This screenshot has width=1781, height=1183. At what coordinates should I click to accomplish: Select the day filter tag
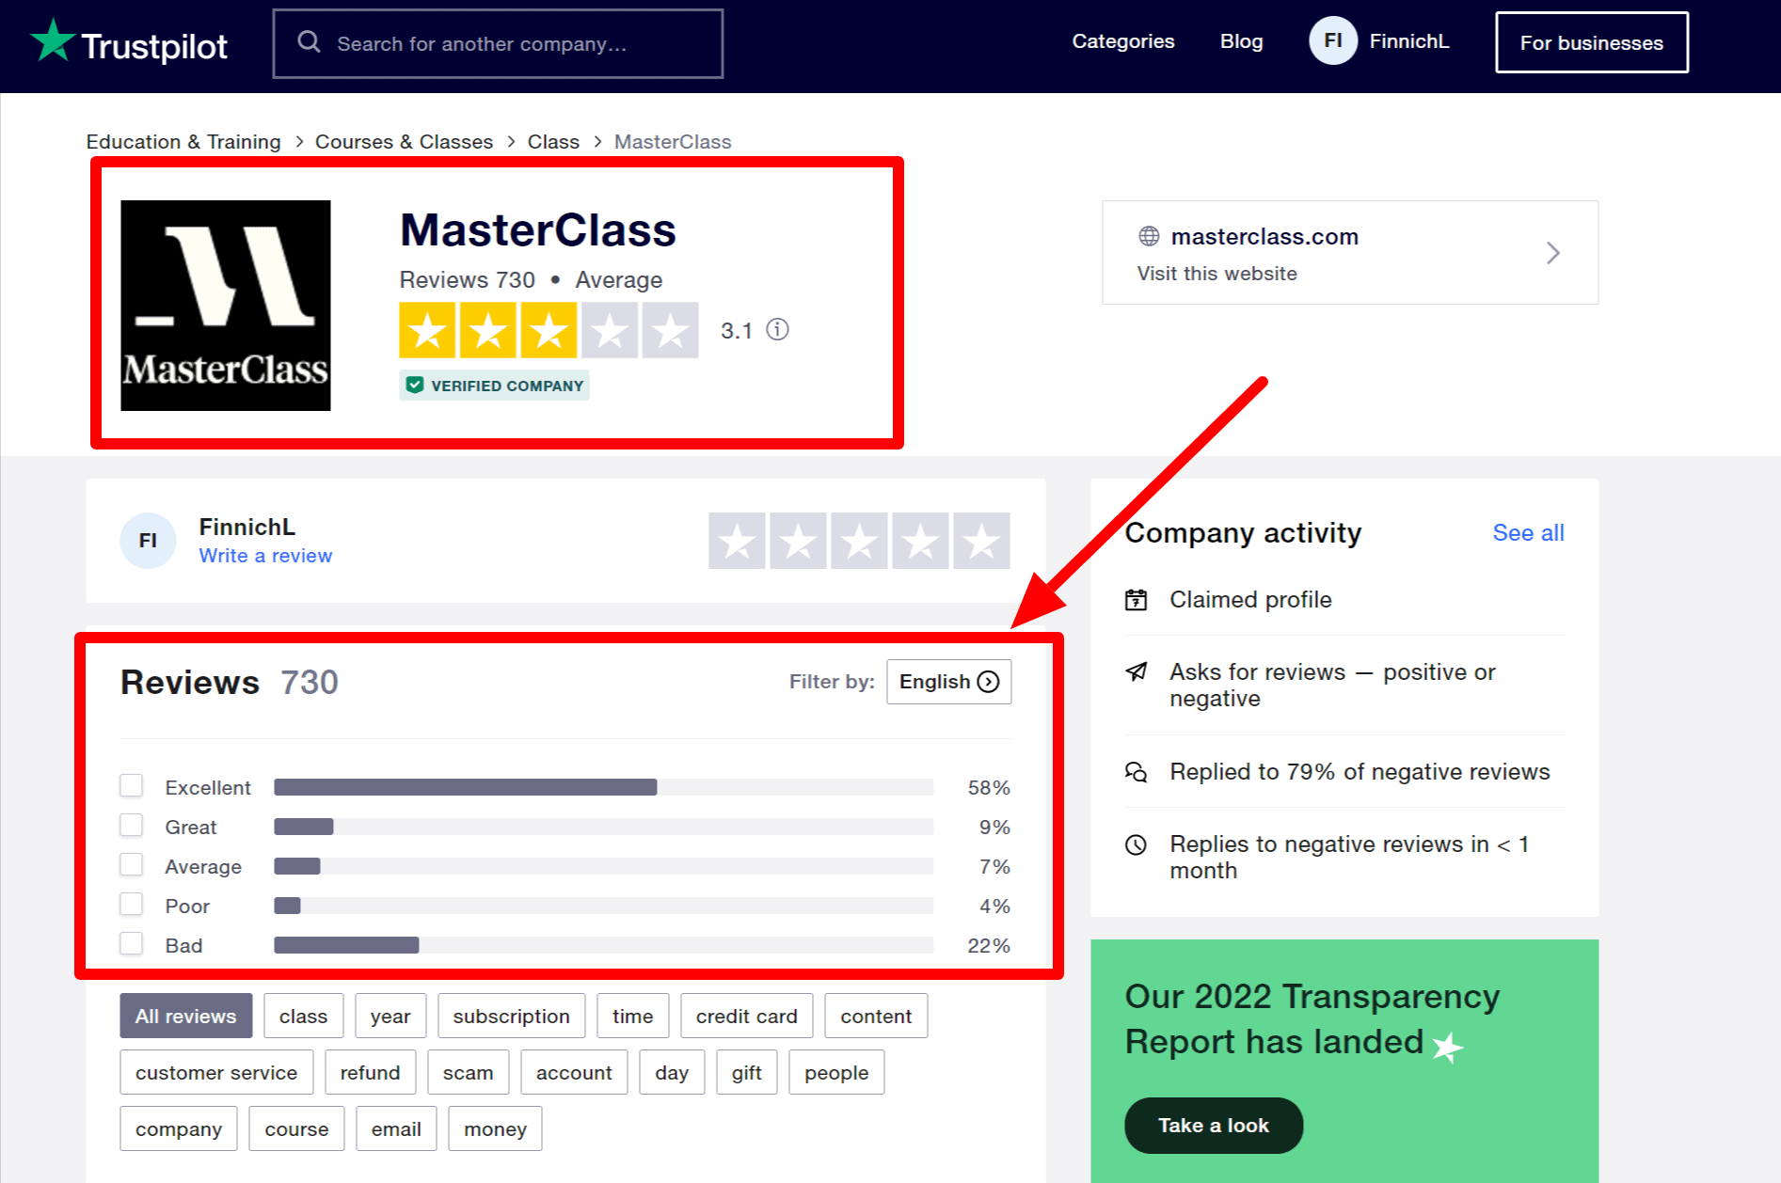pos(672,1072)
